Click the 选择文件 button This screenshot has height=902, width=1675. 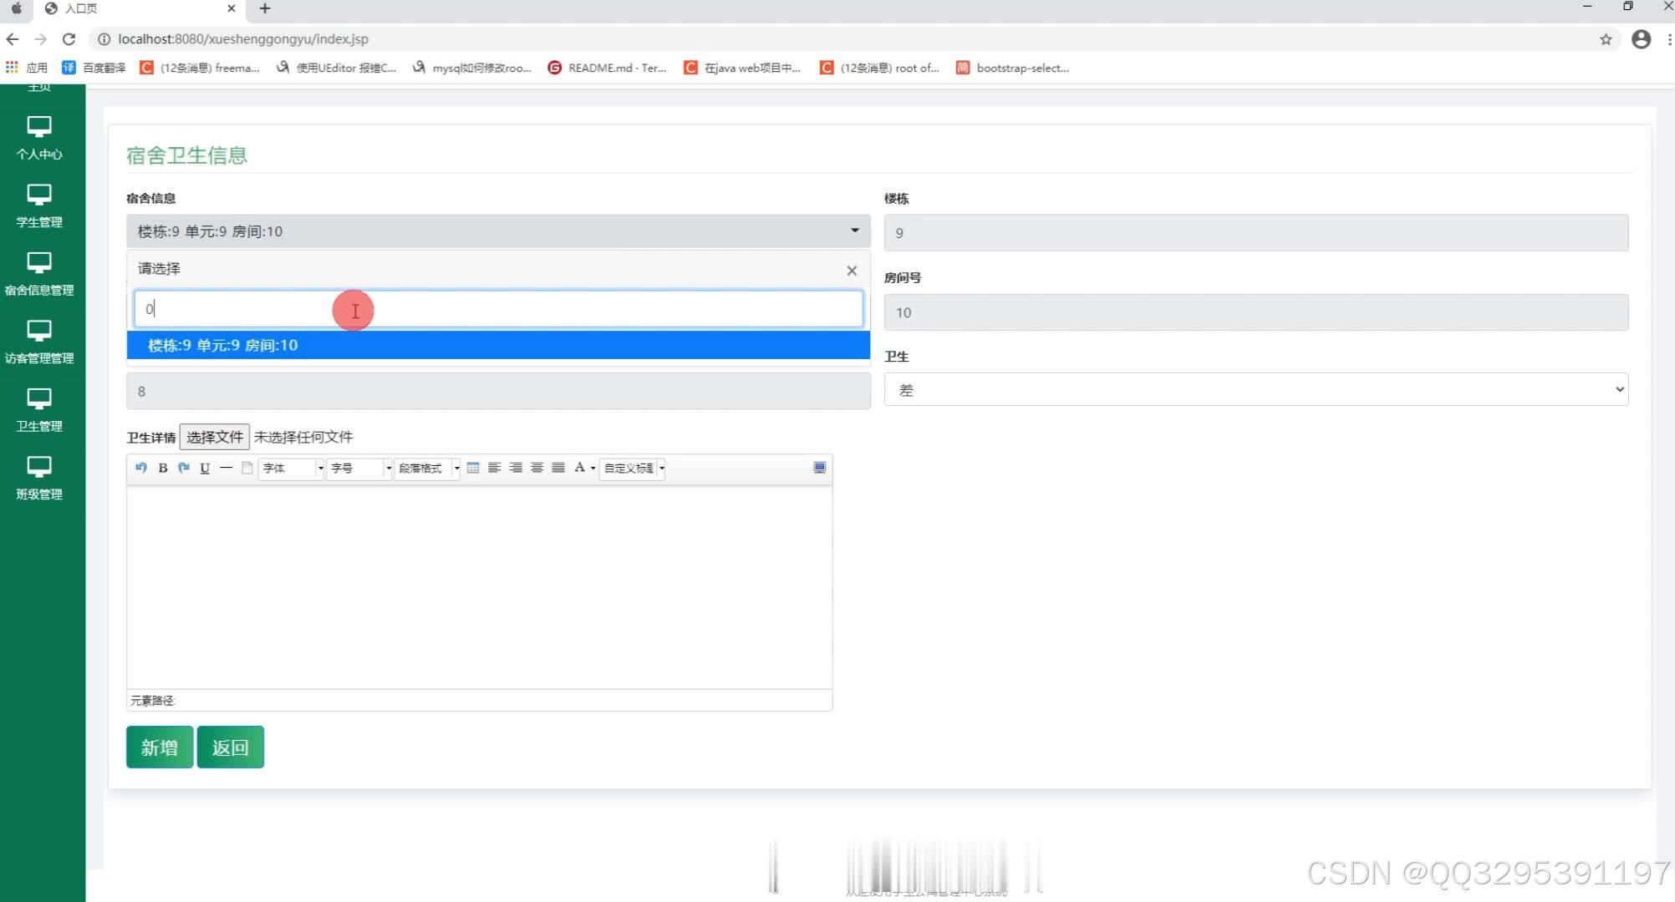pos(214,437)
